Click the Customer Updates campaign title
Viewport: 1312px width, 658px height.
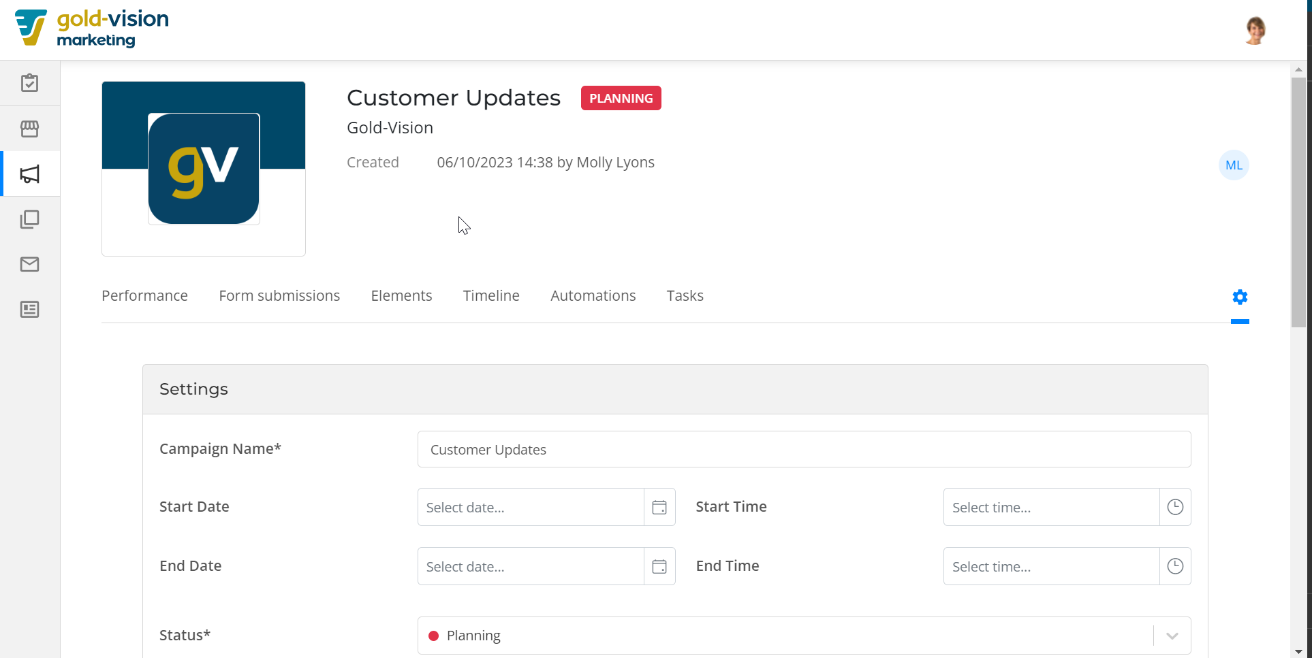(x=454, y=98)
